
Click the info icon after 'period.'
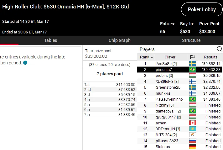[x=25, y=63]
